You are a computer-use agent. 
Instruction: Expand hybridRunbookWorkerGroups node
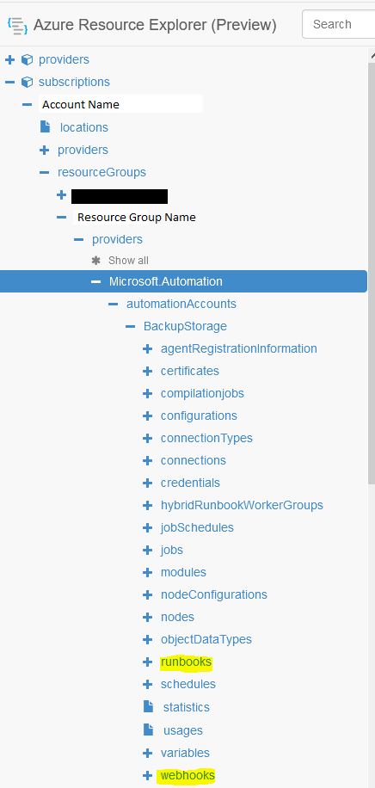(147, 506)
